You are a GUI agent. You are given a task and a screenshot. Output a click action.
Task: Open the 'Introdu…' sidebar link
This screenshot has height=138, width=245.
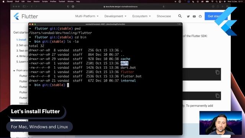point(24,103)
